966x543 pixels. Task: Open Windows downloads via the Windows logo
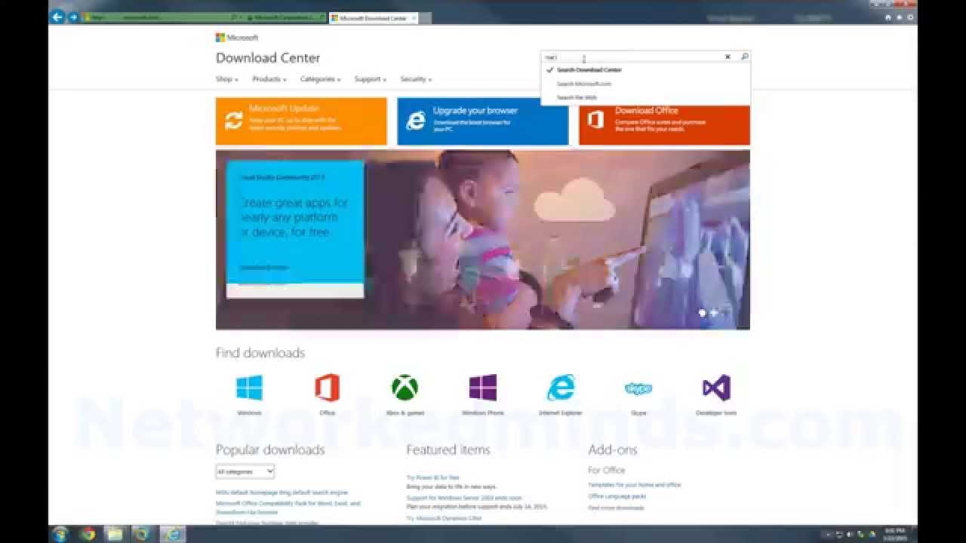click(249, 388)
